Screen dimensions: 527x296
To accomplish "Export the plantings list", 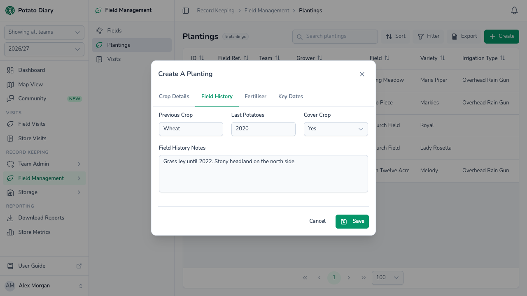I will (x=464, y=36).
